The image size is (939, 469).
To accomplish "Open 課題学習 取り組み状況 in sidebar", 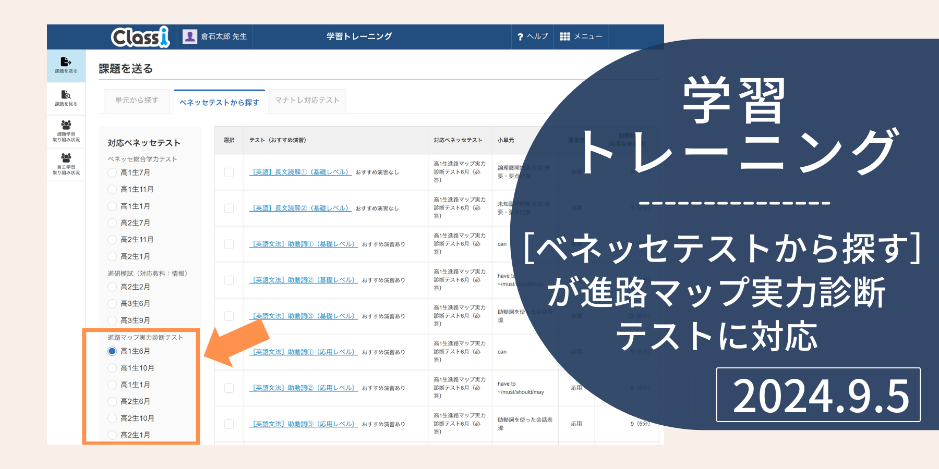I will [66, 131].
